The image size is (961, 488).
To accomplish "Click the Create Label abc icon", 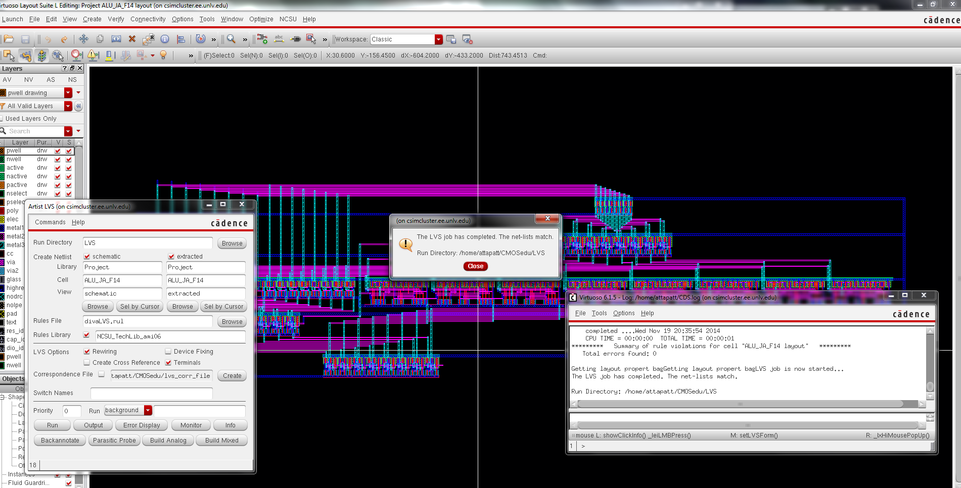I will point(279,39).
